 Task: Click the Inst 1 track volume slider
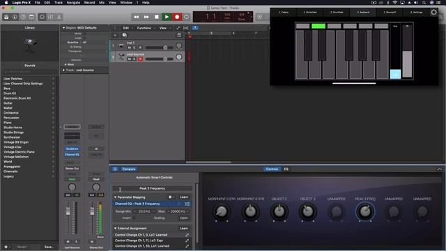tap(159, 47)
